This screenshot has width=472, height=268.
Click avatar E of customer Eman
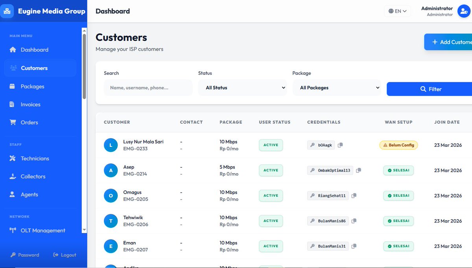tap(111, 246)
